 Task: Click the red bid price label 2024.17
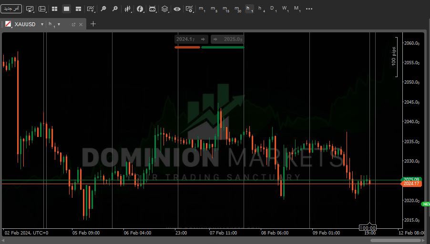click(411, 184)
